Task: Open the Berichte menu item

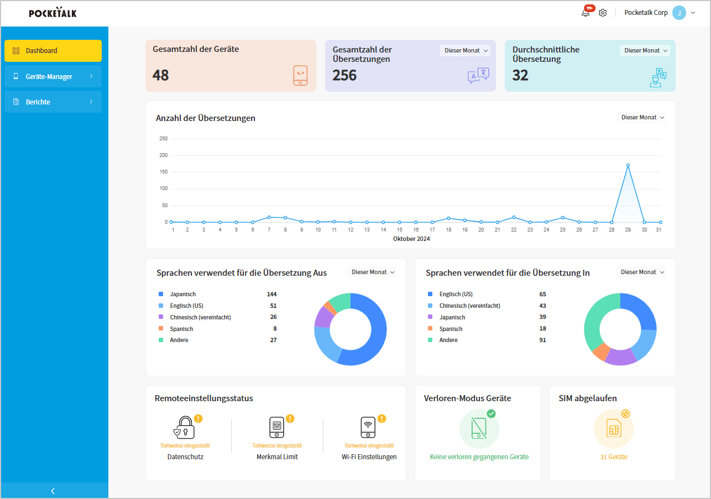Action: [x=53, y=102]
